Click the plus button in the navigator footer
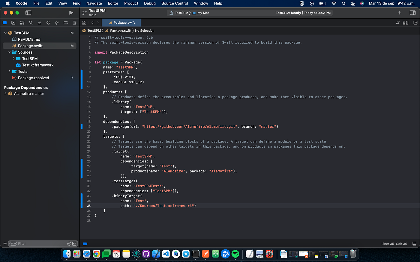420x262 pixels. click(5, 244)
